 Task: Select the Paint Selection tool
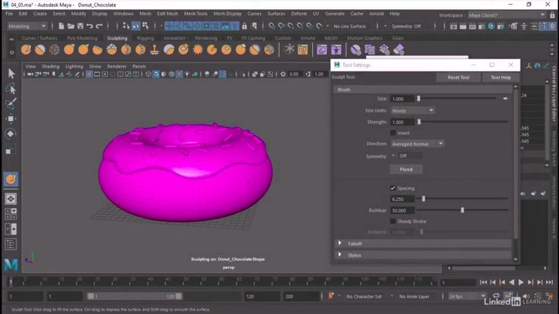pos(11,103)
